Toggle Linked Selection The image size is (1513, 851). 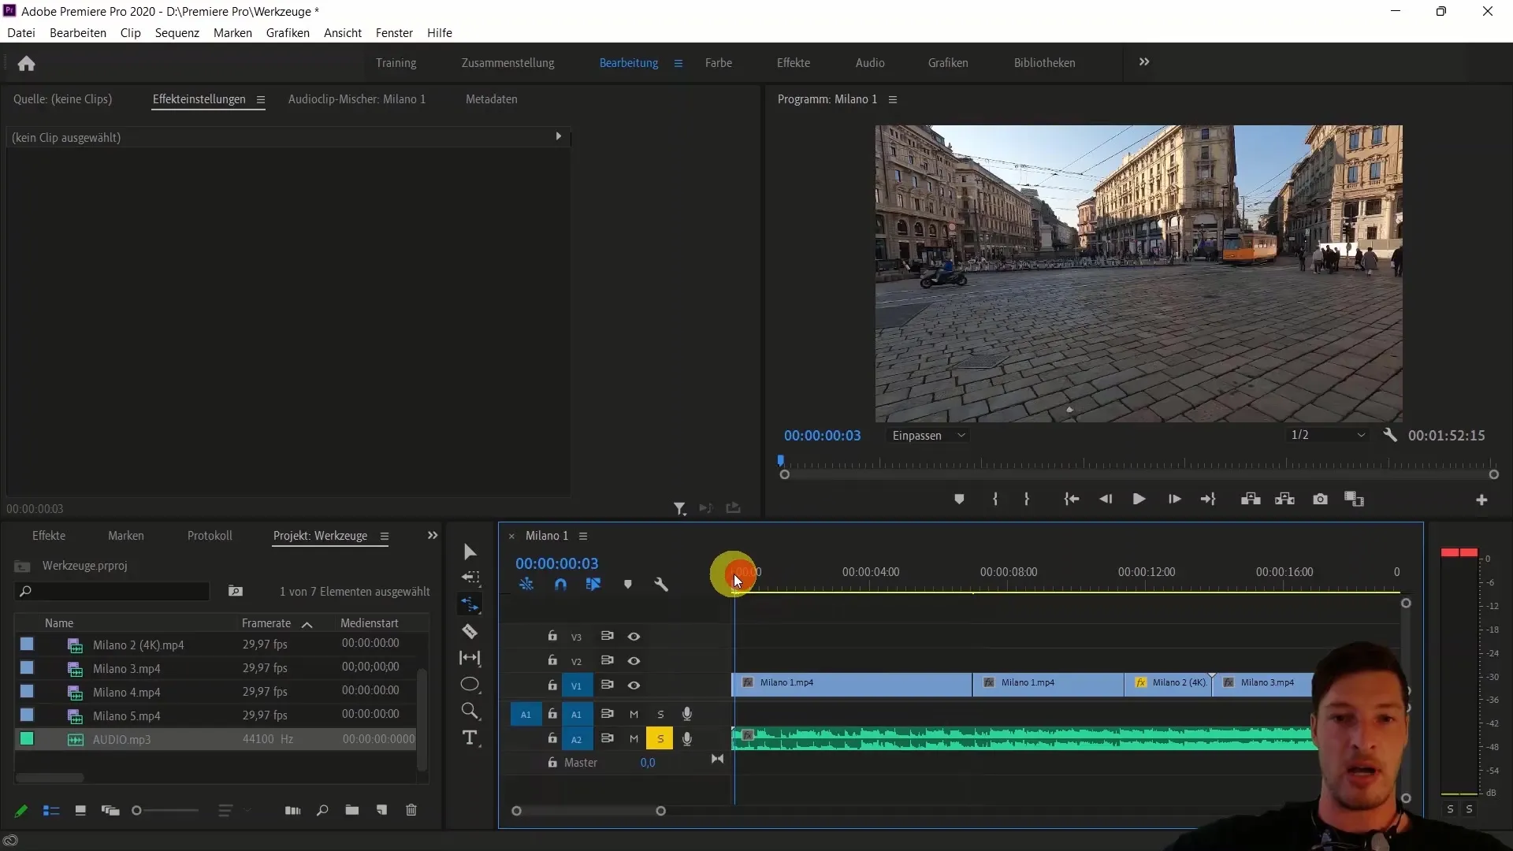click(593, 585)
